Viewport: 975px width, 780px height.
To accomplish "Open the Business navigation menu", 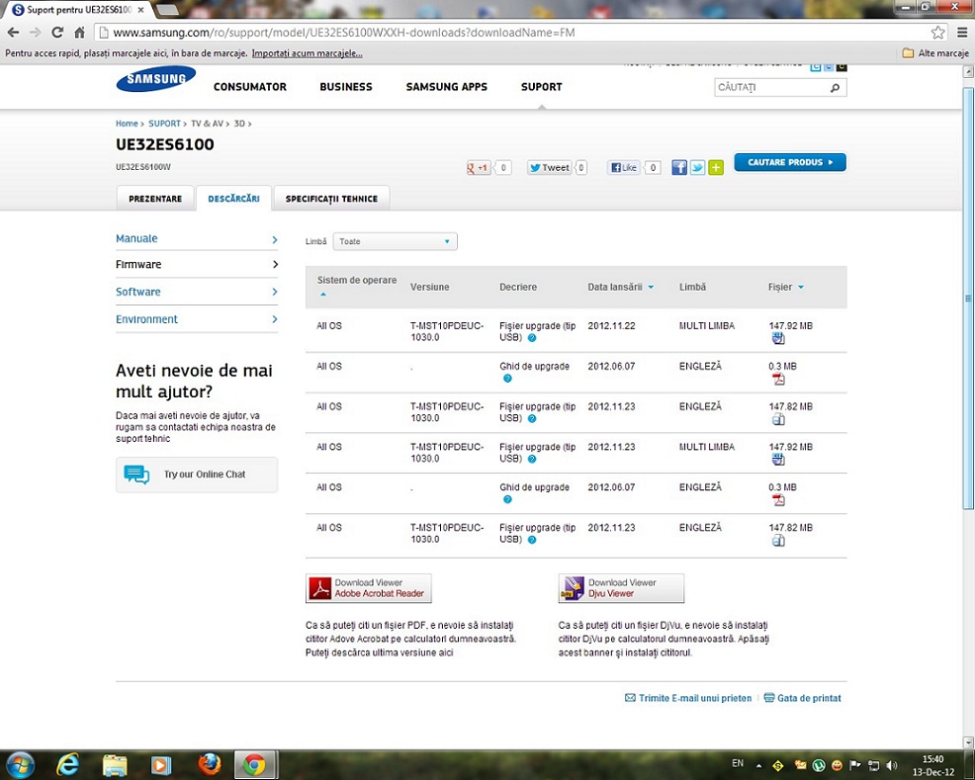I will click(345, 87).
